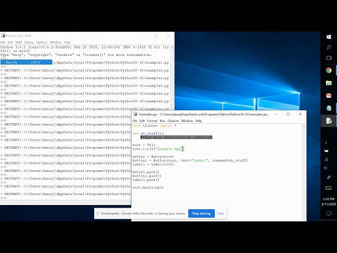Open battery status in system tray
This screenshot has height=253, width=337.
pos(326,151)
